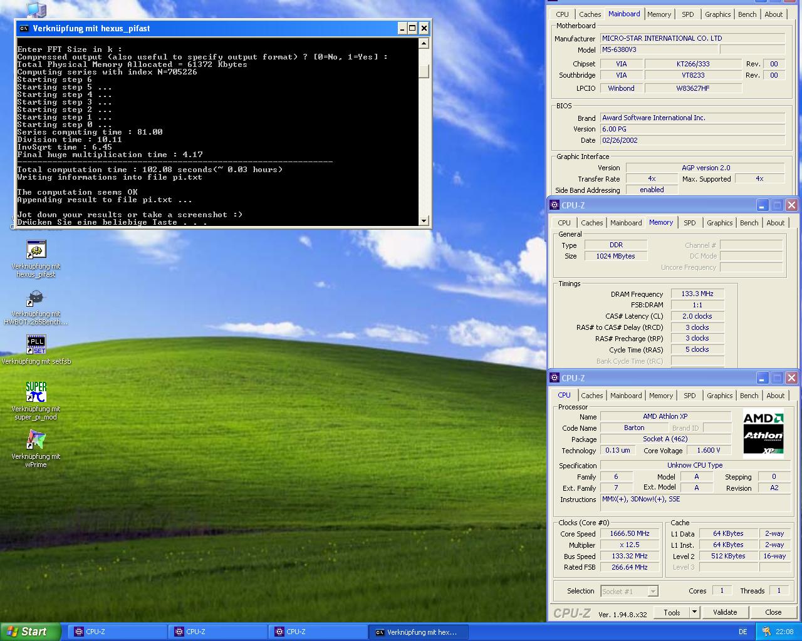Click the model field MS-6380V3

coord(659,49)
